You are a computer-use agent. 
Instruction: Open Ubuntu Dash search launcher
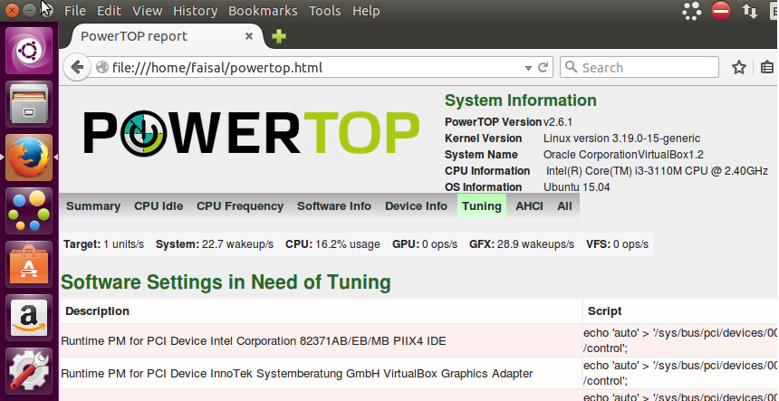click(29, 51)
